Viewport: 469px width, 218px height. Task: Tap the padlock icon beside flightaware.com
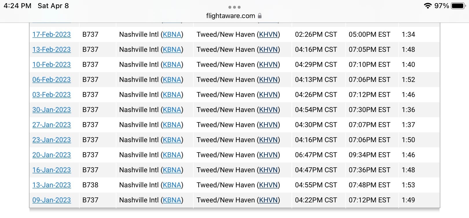(x=260, y=16)
